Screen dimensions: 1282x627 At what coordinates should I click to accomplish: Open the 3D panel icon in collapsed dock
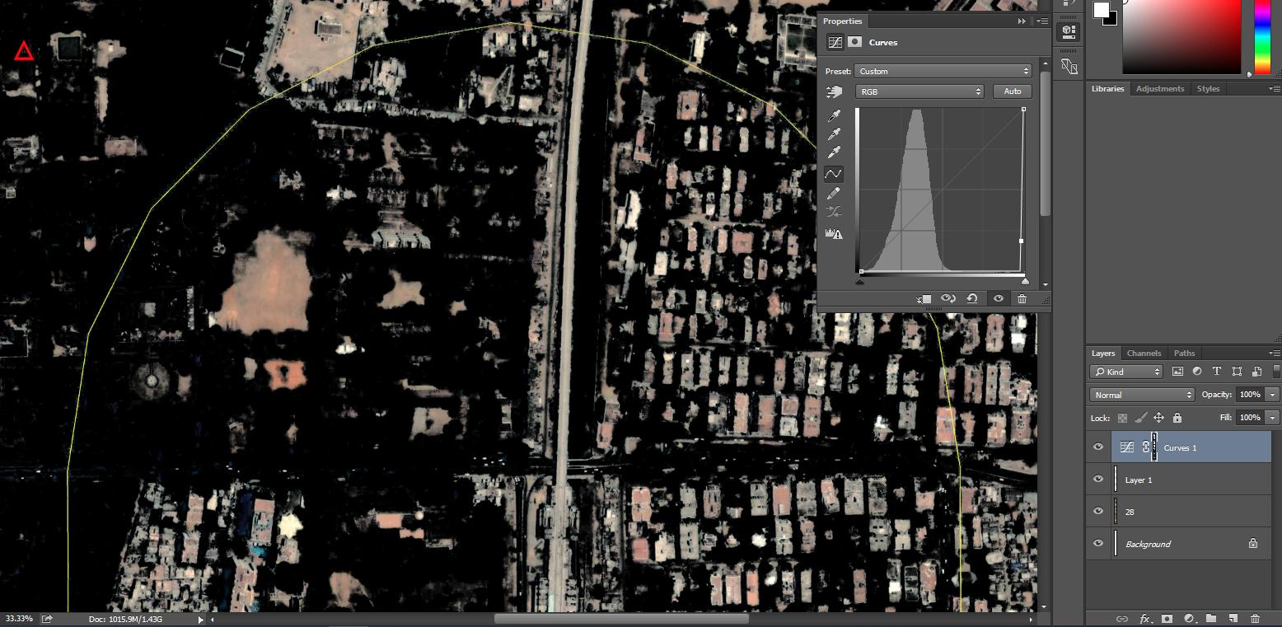(1069, 31)
